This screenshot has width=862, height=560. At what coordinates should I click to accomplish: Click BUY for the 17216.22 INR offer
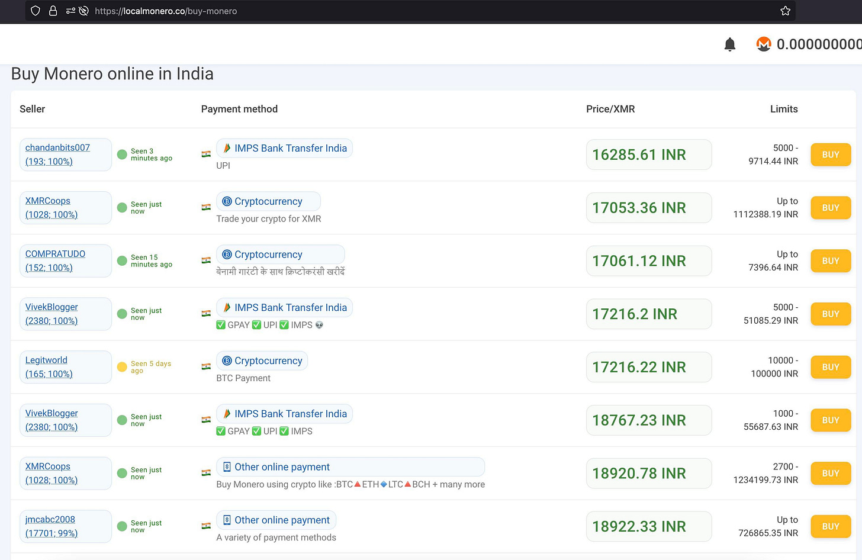831,367
